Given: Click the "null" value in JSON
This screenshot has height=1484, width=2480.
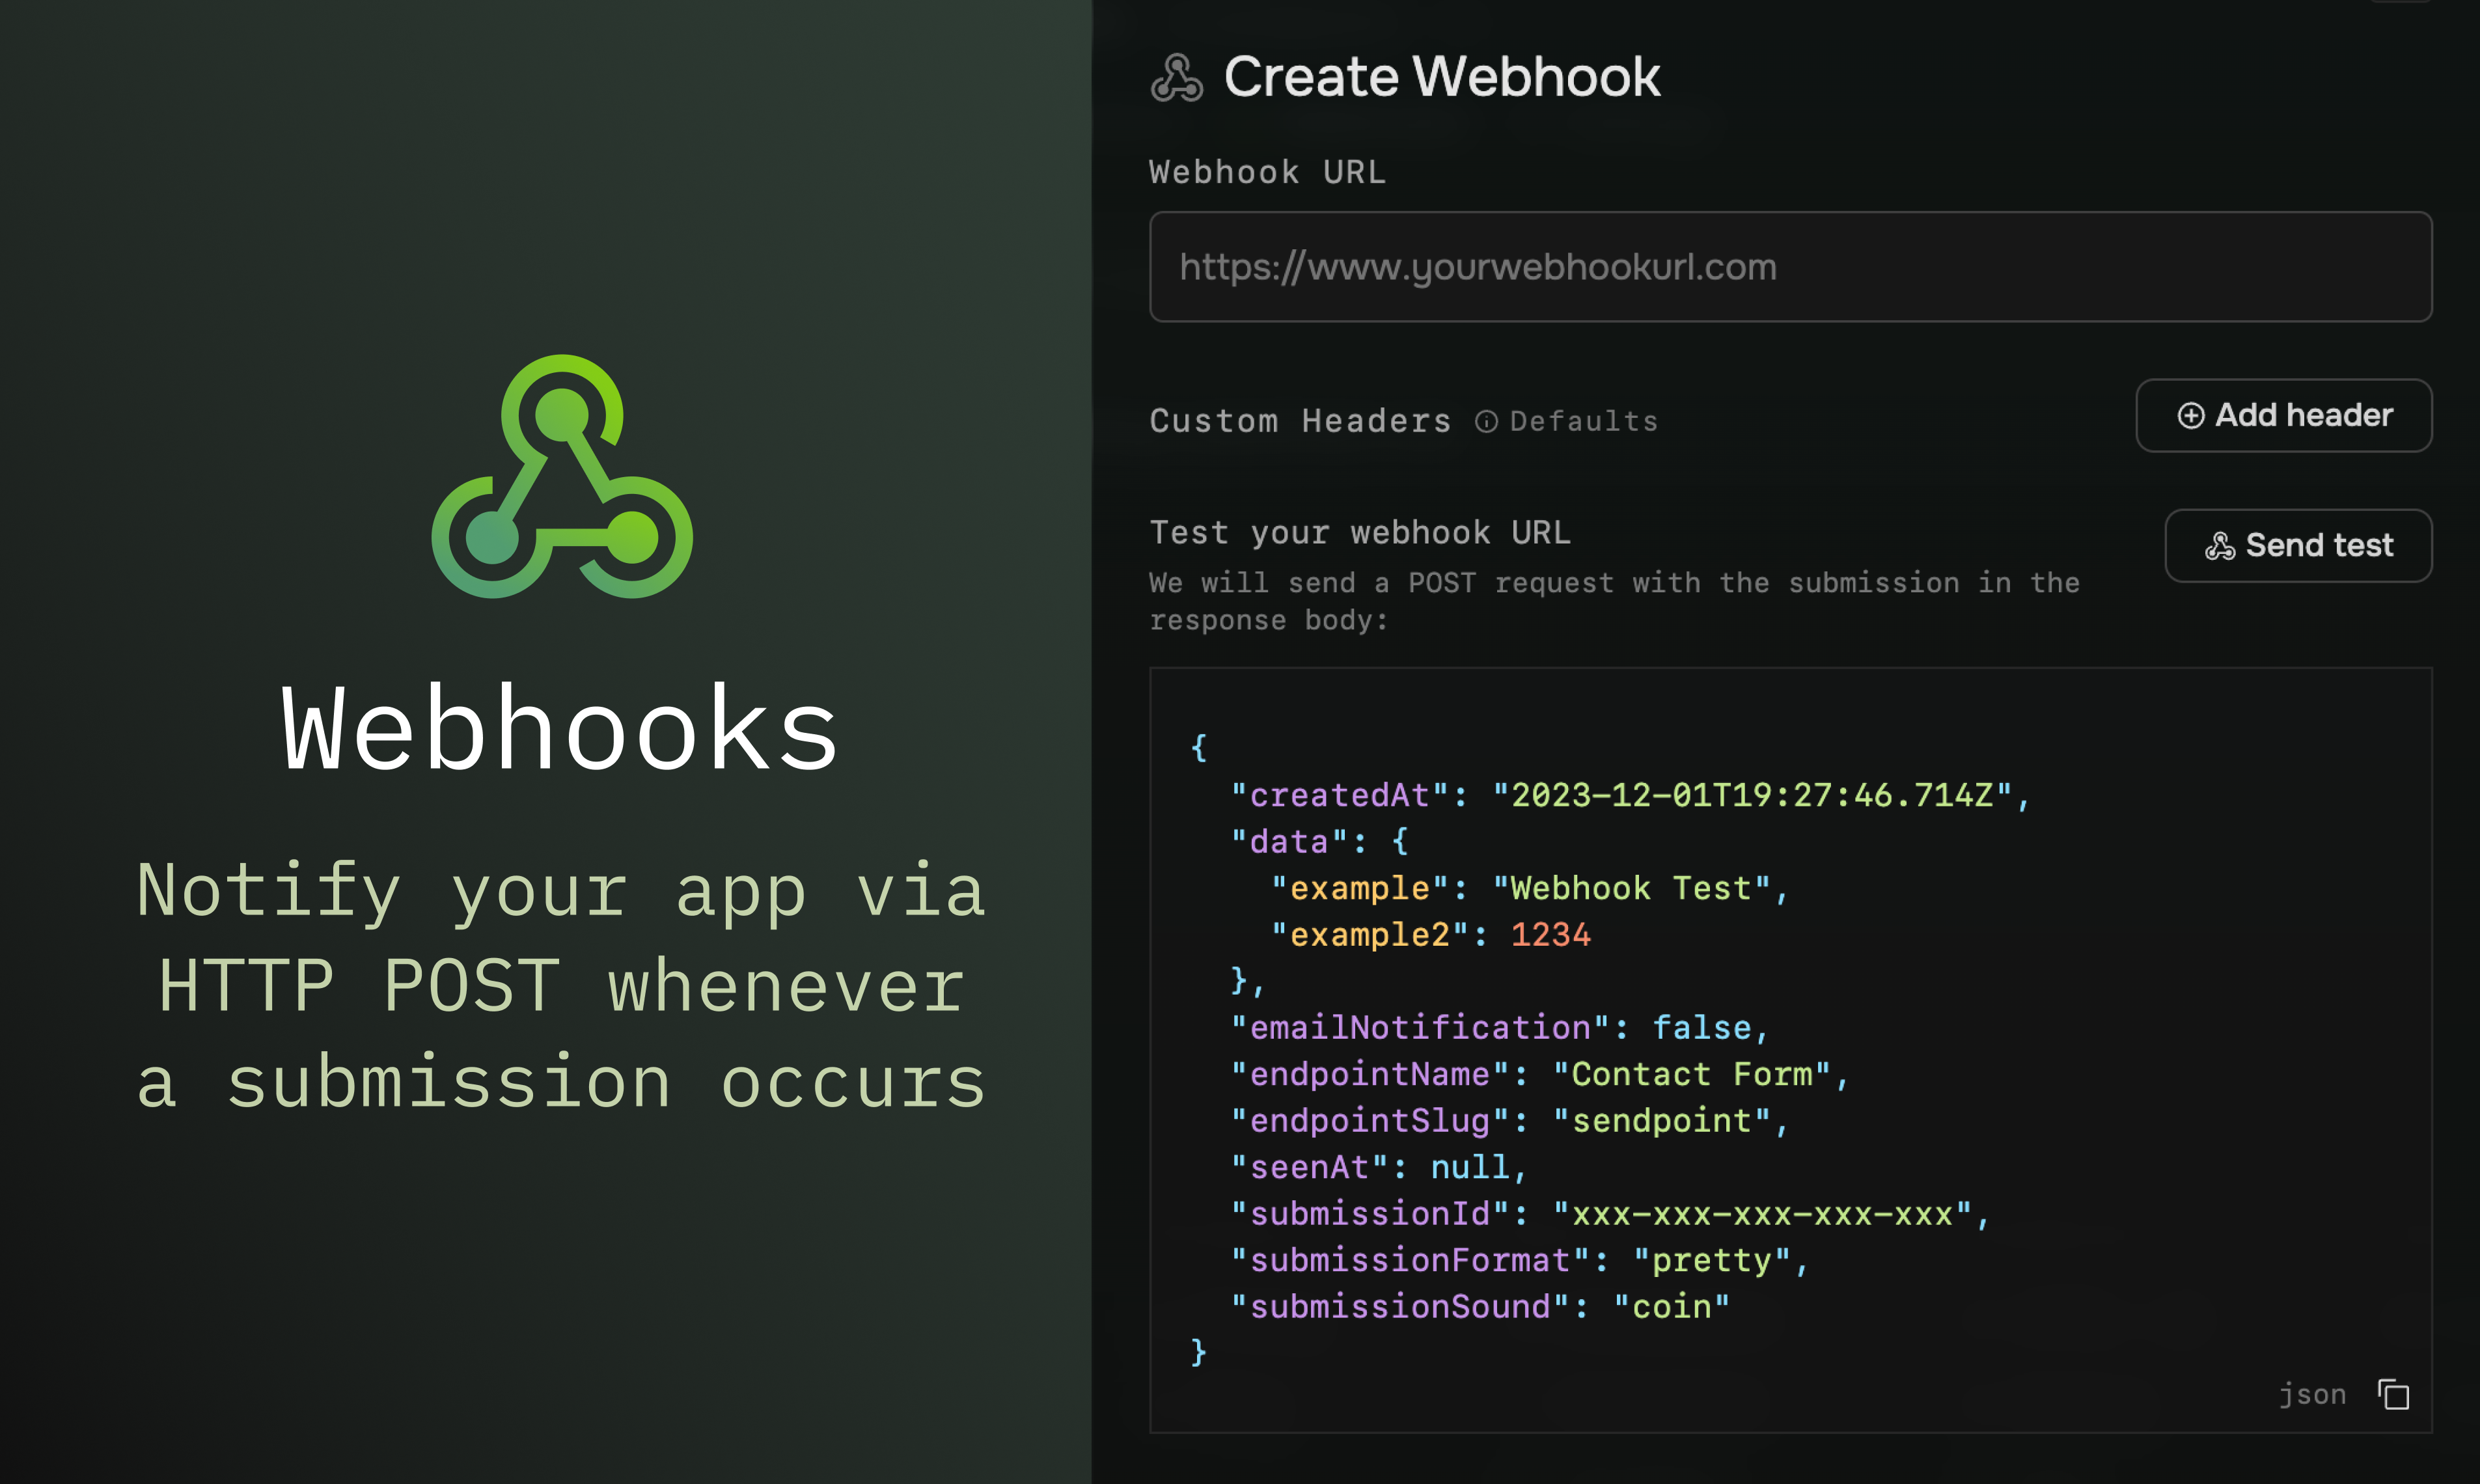Looking at the screenshot, I should point(1470,1167).
